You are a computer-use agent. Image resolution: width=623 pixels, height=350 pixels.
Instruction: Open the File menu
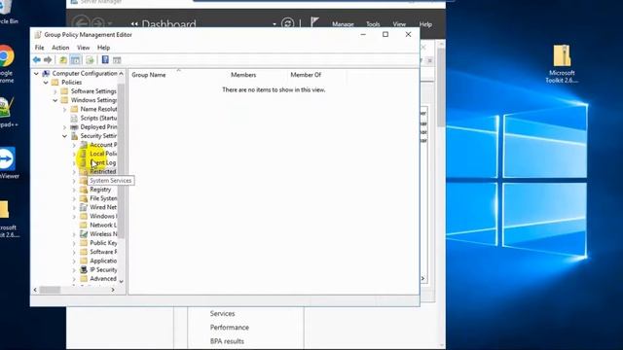click(39, 48)
